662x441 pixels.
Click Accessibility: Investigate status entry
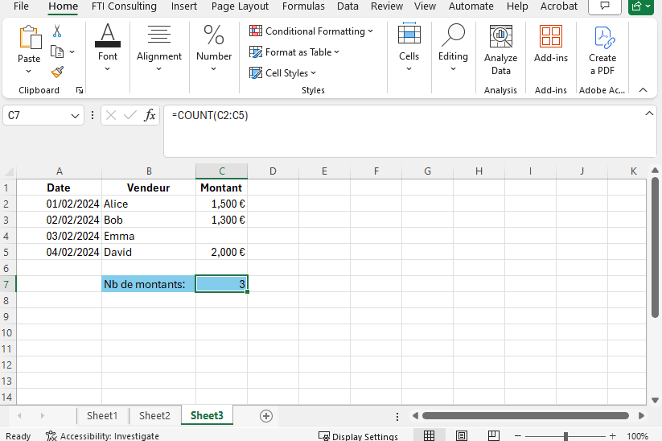click(103, 436)
